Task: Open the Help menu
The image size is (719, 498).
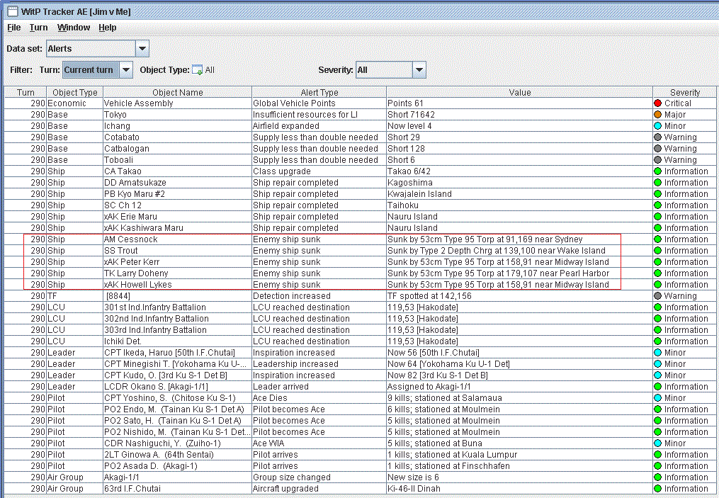Action: [107, 28]
